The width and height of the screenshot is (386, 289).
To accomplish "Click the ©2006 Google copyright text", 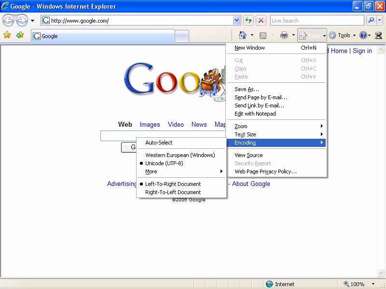I will tap(189, 200).
